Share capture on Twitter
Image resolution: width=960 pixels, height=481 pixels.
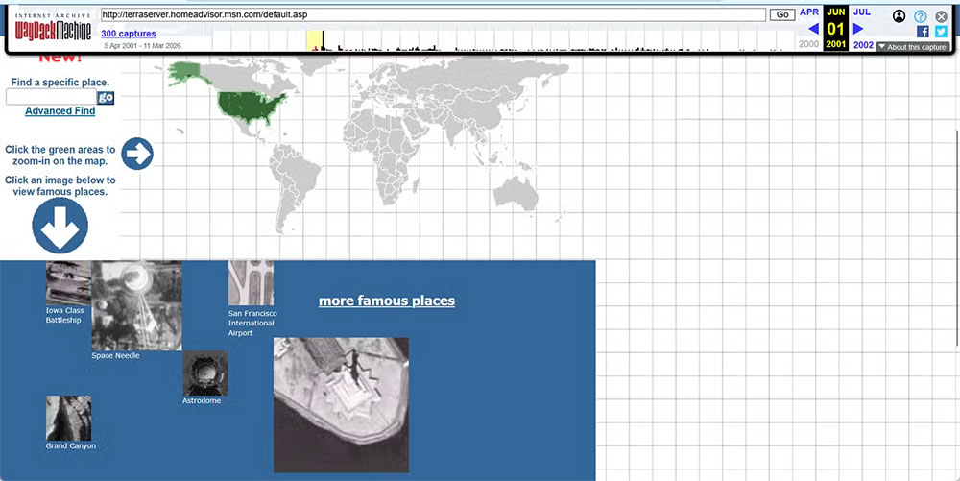tap(941, 32)
